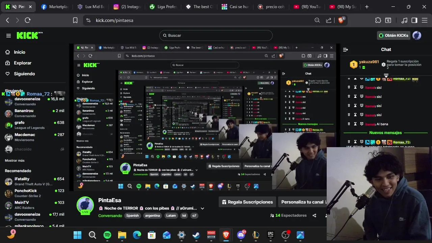Screen dimensions: 432x243
Task: Open PonchoKick Counter-Strike 2 channel
Action: (34, 193)
